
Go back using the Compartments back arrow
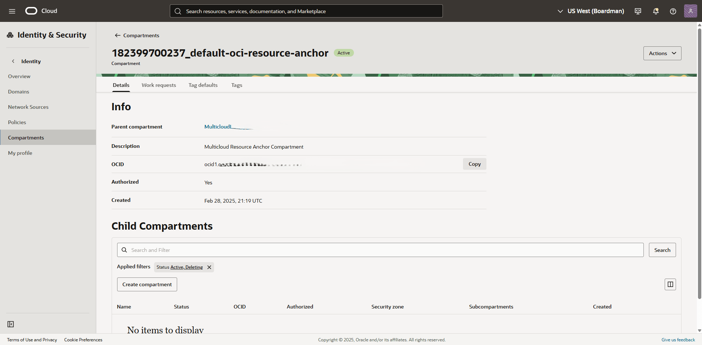pyautogui.click(x=117, y=35)
